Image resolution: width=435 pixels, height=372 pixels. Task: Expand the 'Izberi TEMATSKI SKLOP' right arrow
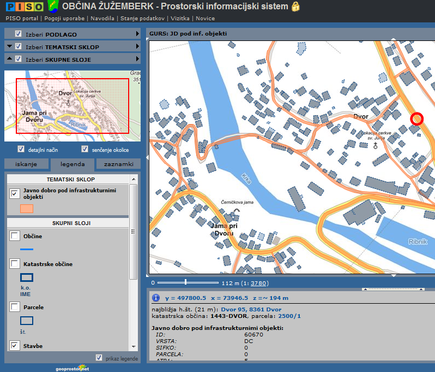(x=137, y=46)
